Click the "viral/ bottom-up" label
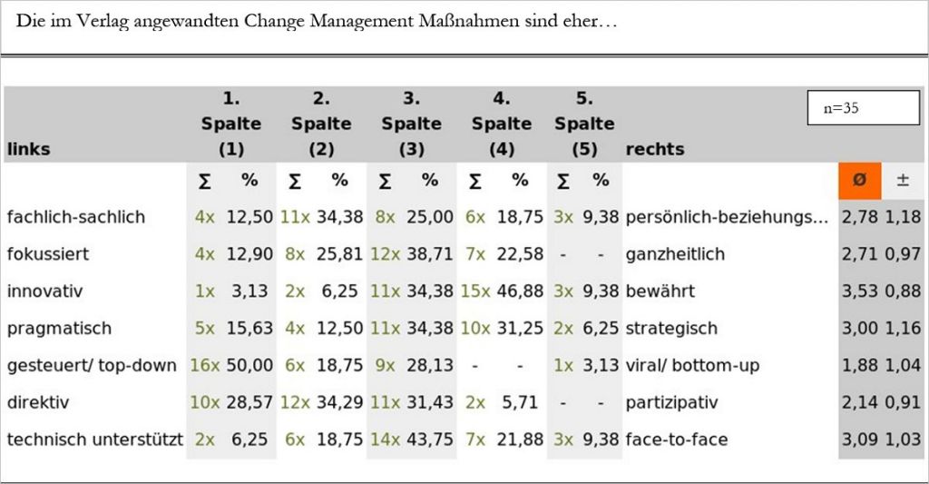The image size is (929, 484). pos(692,365)
